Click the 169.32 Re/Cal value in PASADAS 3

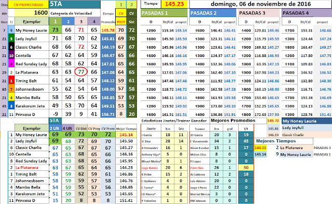(x=260, y=47)
